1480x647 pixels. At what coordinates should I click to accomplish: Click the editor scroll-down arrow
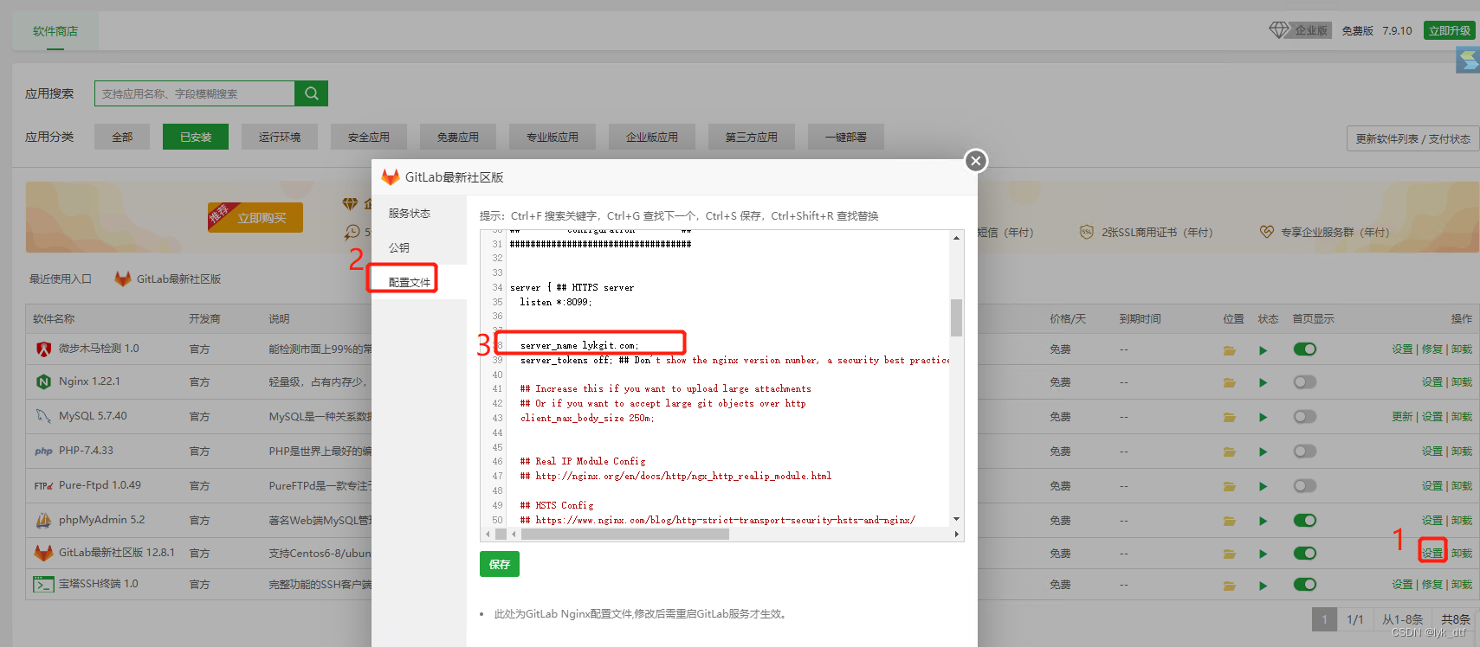tap(956, 519)
